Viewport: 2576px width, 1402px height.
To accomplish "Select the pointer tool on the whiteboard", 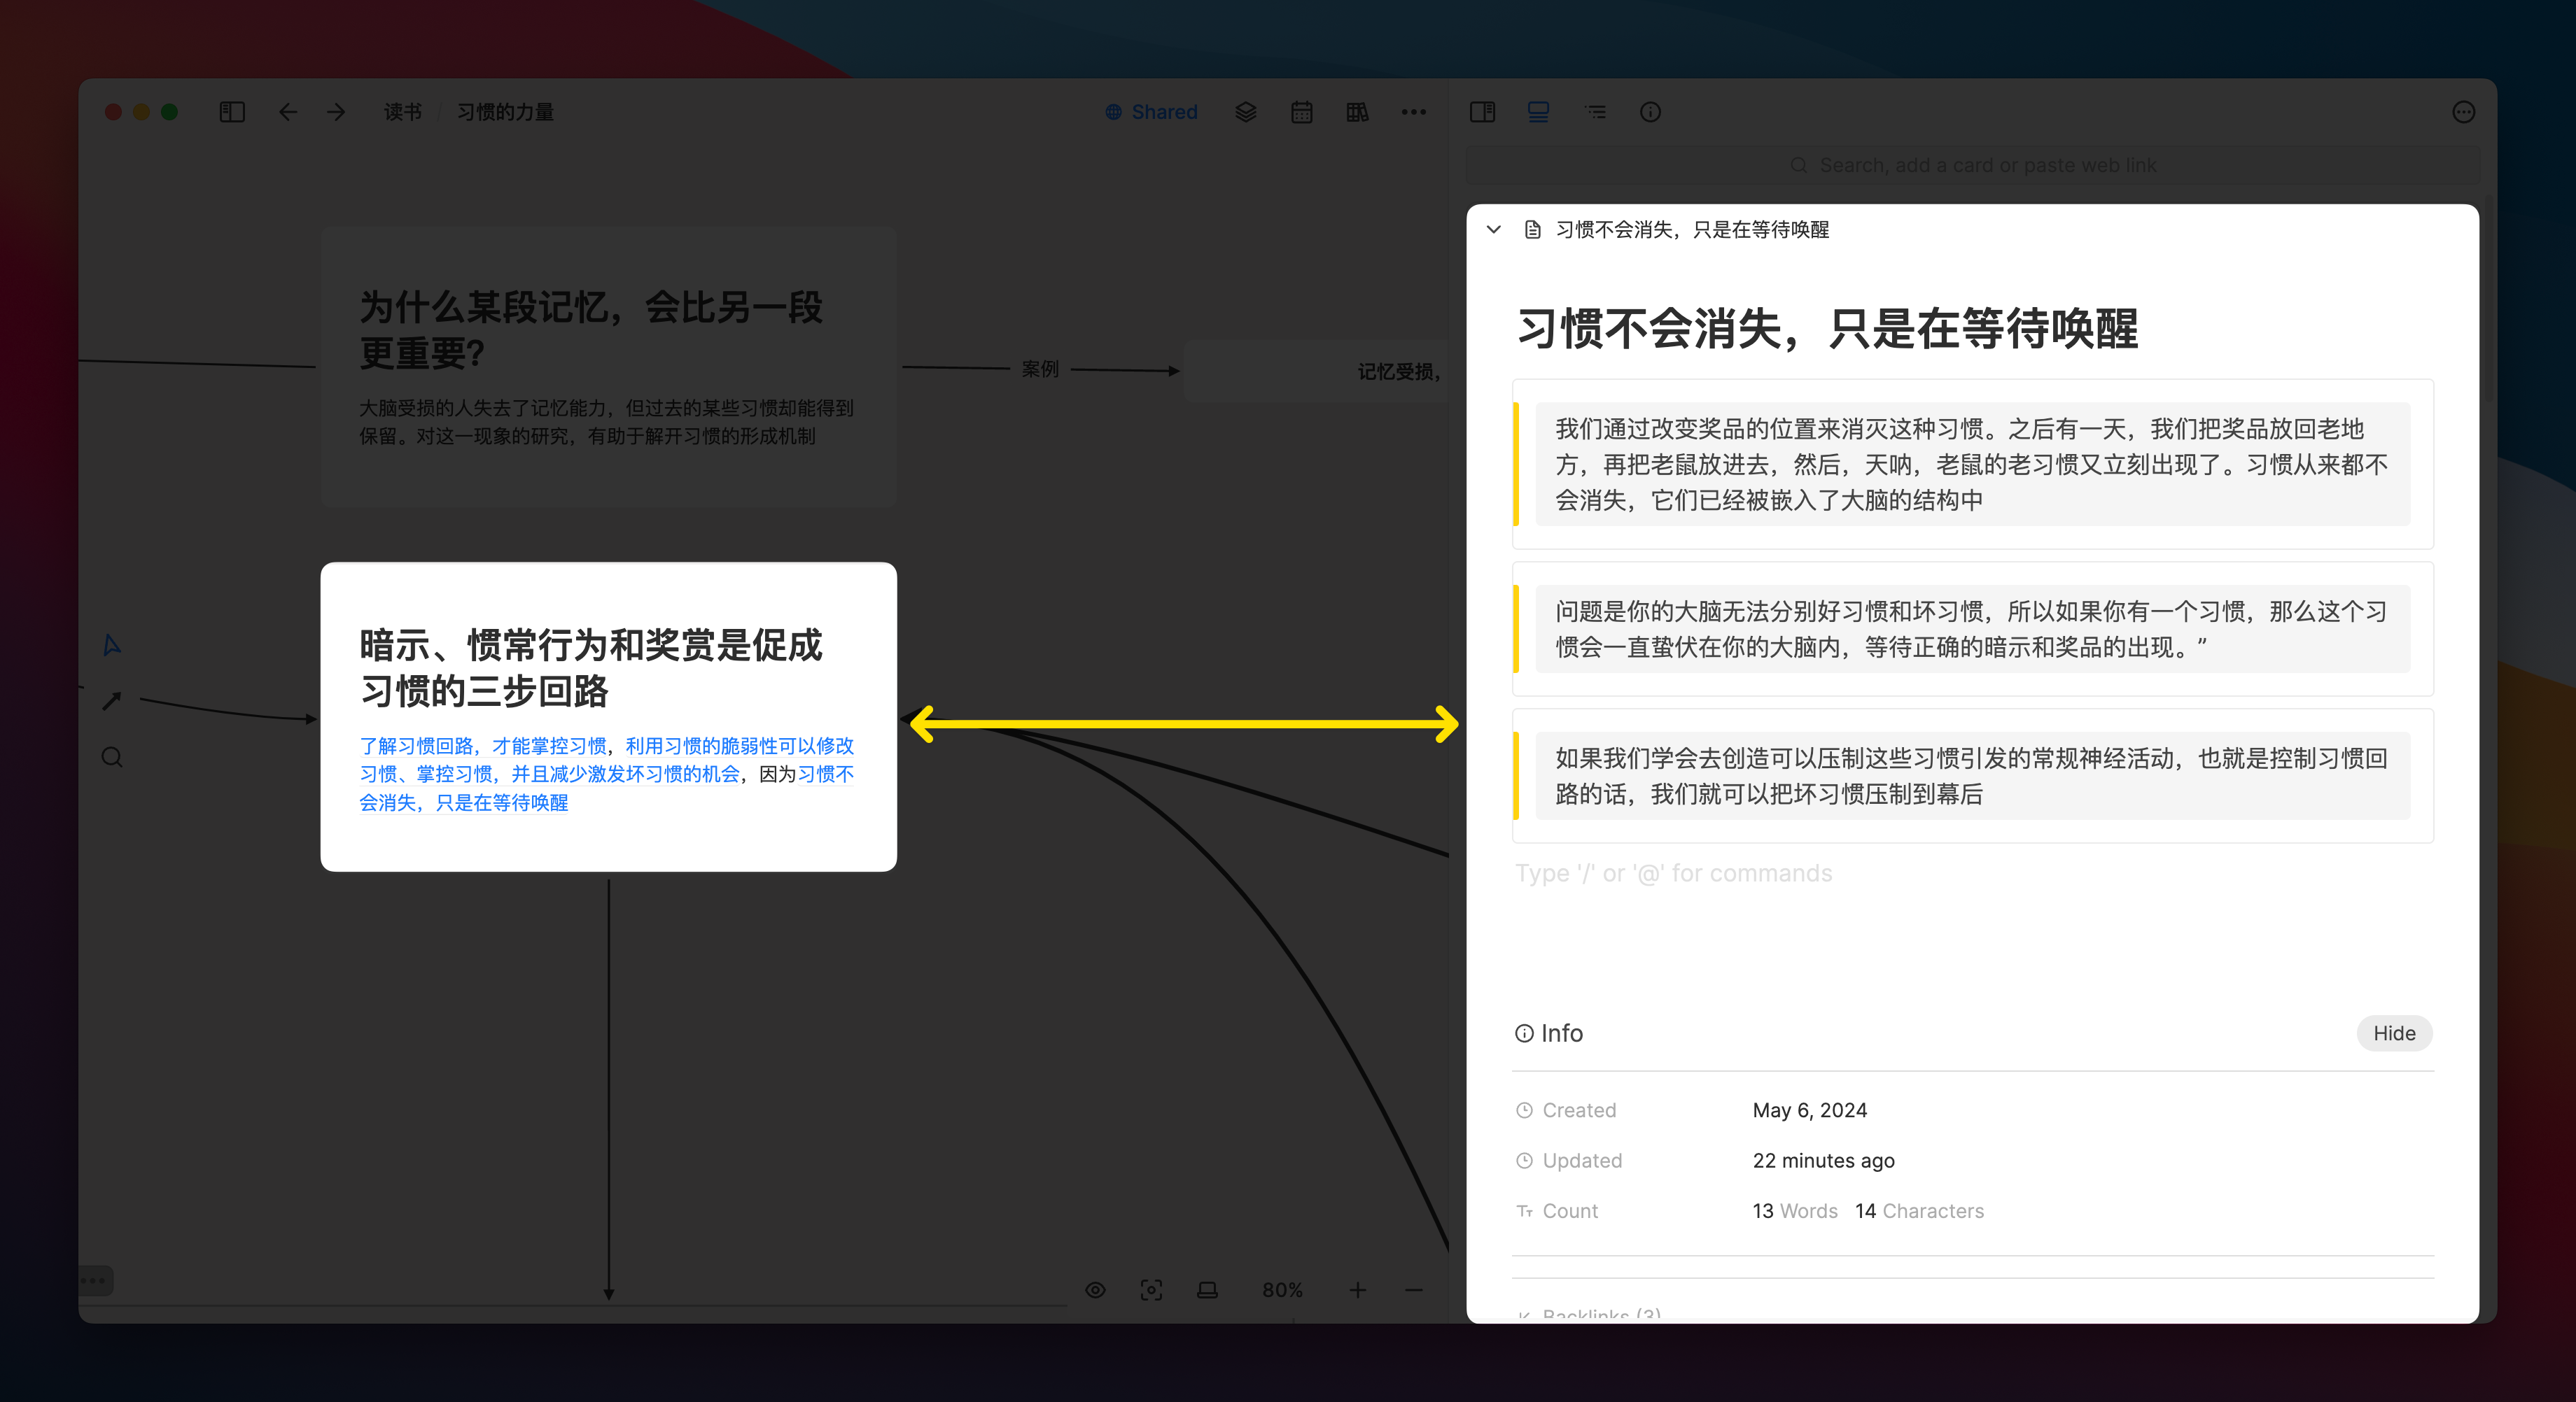I will (x=112, y=646).
